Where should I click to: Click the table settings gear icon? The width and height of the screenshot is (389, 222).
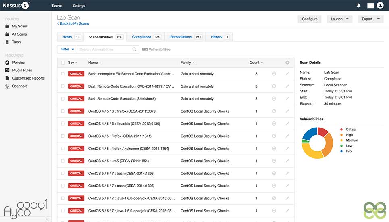(287, 63)
